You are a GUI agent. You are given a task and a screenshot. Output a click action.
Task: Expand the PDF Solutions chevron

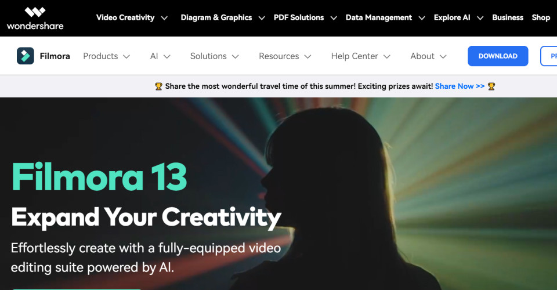tap(334, 18)
